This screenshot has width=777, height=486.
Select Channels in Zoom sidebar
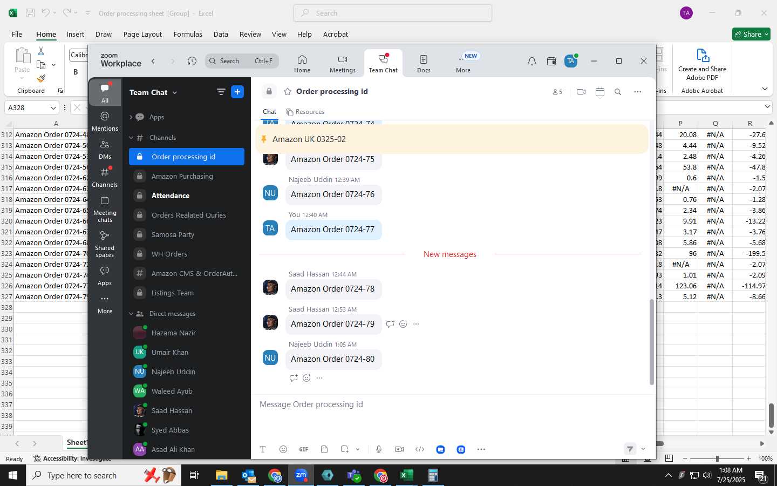(x=105, y=177)
